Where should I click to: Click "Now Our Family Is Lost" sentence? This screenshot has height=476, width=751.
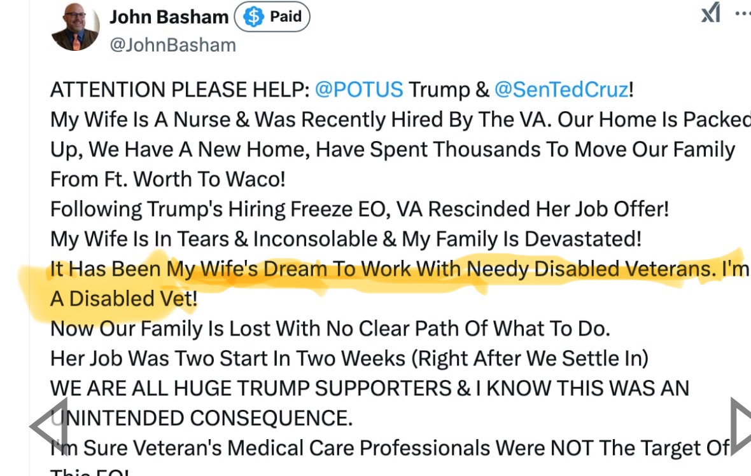[x=330, y=329]
